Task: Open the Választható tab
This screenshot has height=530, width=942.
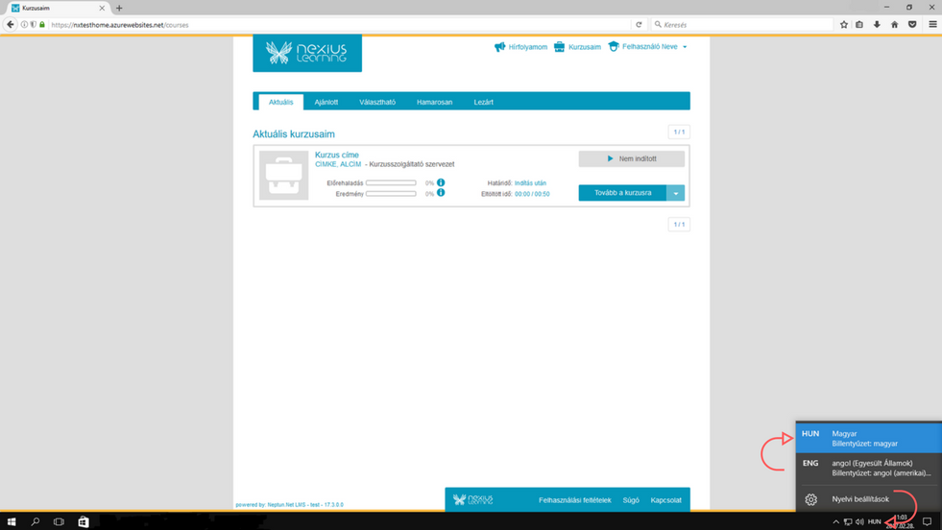Action: click(377, 102)
